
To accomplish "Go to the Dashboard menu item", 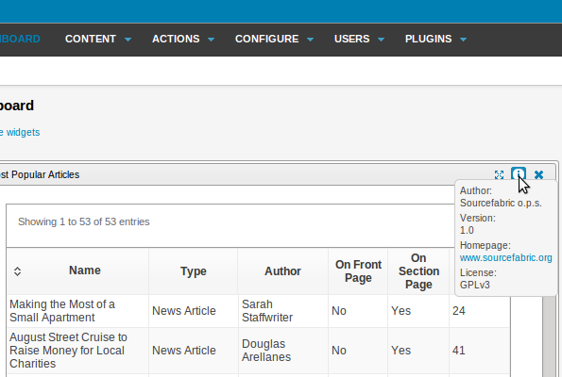I will pos(20,39).
